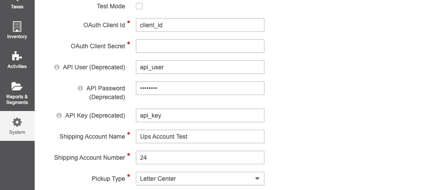This screenshot has width=435, height=190.
Task: Edit the Shipping Account Name field
Action: tap(200, 136)
